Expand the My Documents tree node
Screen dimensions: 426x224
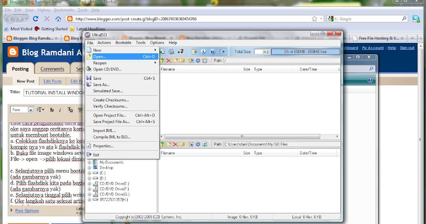pyautogui.click(x=89, y=162)
